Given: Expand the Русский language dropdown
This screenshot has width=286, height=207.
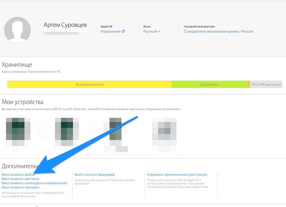Looking at the screenshot, I should (152, 31).
